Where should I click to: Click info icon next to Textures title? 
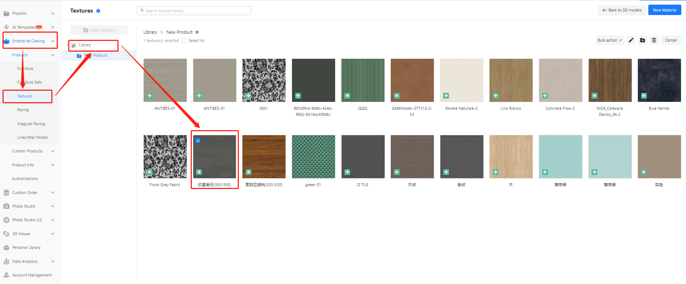click(x=98, y=11)
